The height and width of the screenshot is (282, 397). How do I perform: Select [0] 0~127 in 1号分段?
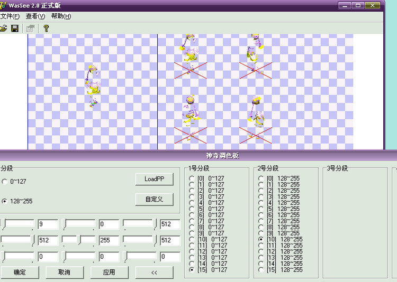tap(206, 178)
